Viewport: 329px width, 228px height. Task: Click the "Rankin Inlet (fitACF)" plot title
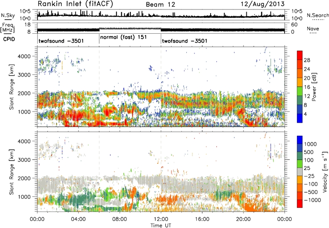75,4
